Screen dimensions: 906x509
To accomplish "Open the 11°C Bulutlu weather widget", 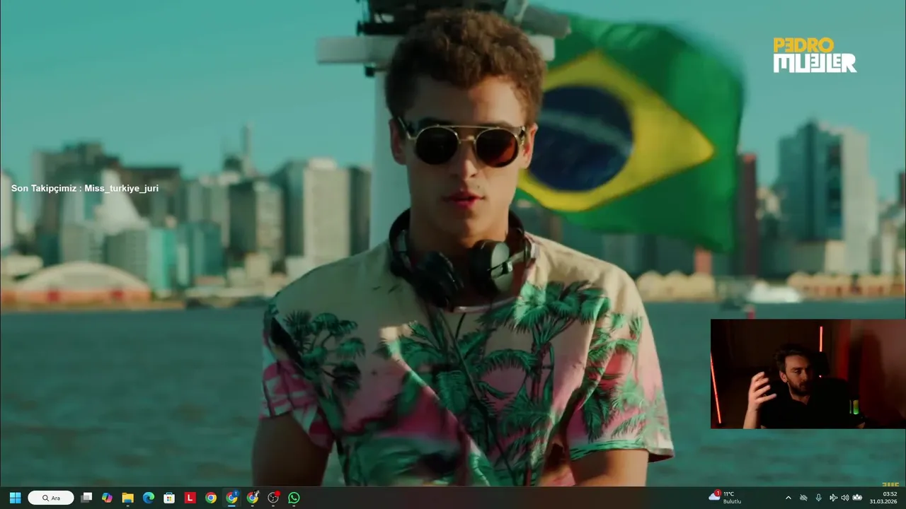I will (x=725, y=498).
